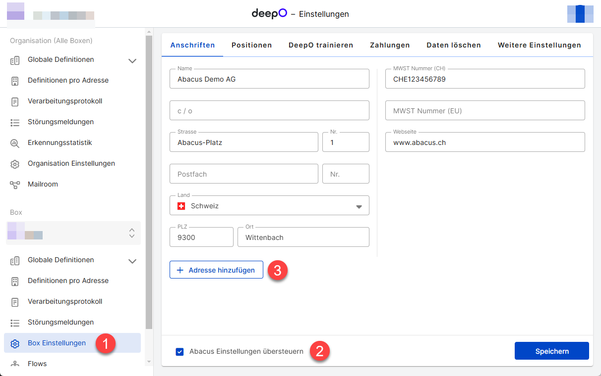Open the DeepO trainieren tab
The width and height of the screenshot is (601, 376).
(x=320, y=45)
